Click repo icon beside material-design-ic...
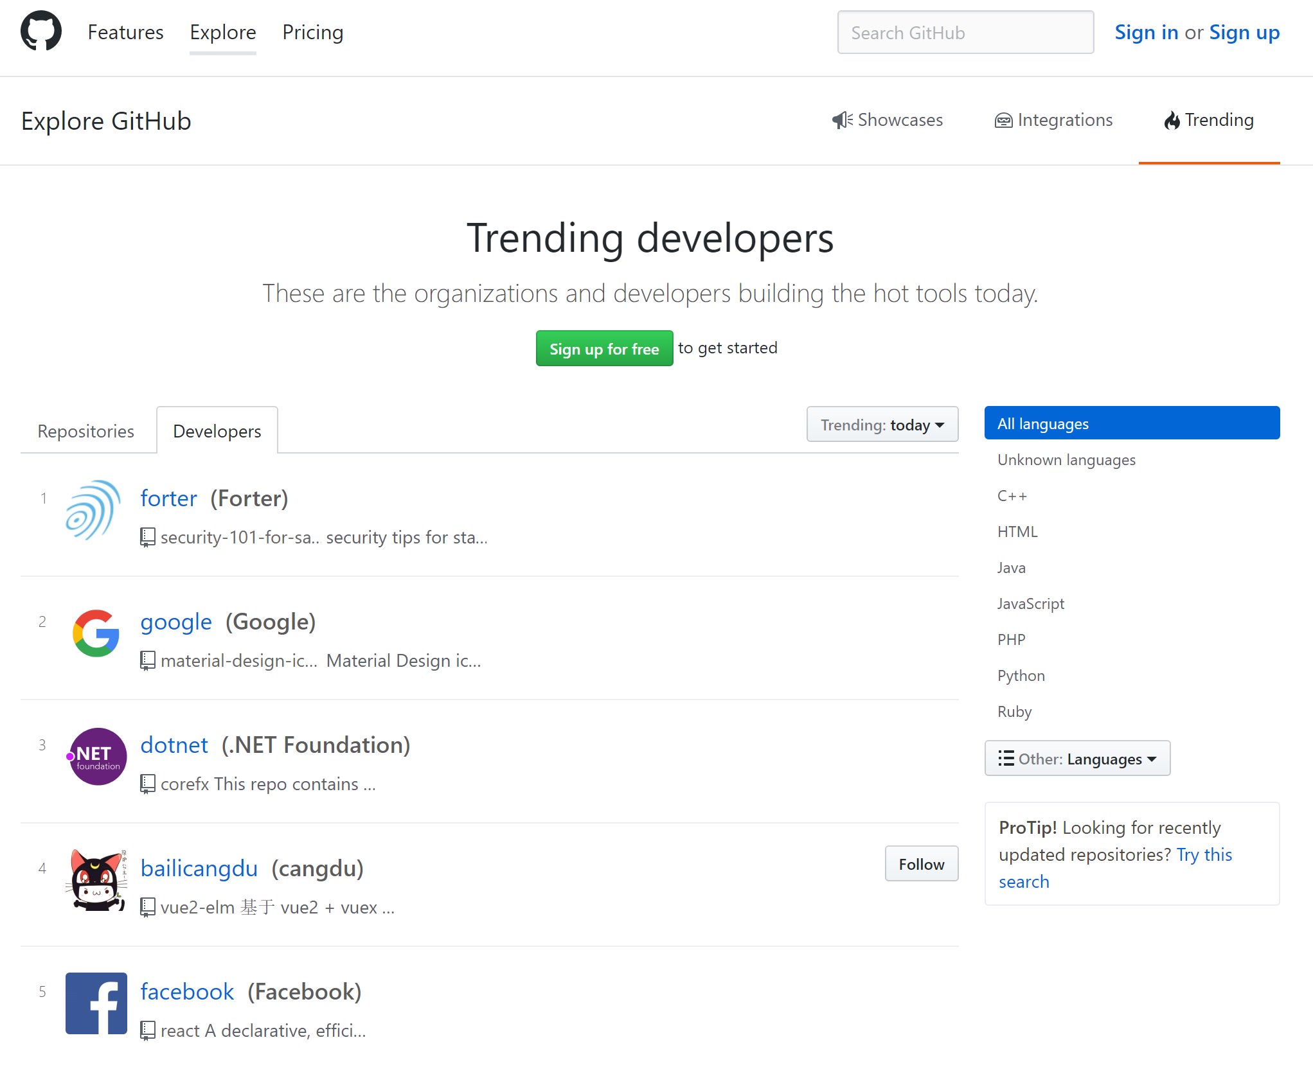 [148, 660]
